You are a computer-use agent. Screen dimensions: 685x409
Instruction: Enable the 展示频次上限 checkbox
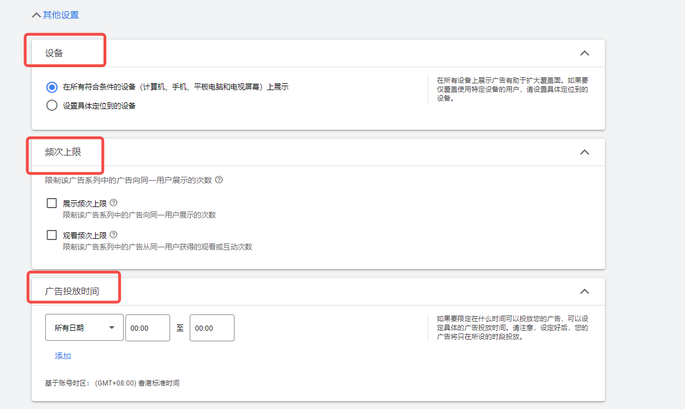point(52,203)
